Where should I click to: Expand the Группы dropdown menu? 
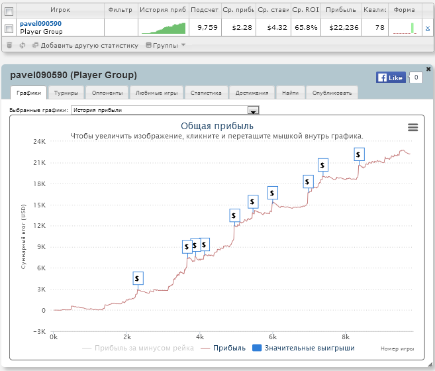pyautogui.click(x=166, y=45)
